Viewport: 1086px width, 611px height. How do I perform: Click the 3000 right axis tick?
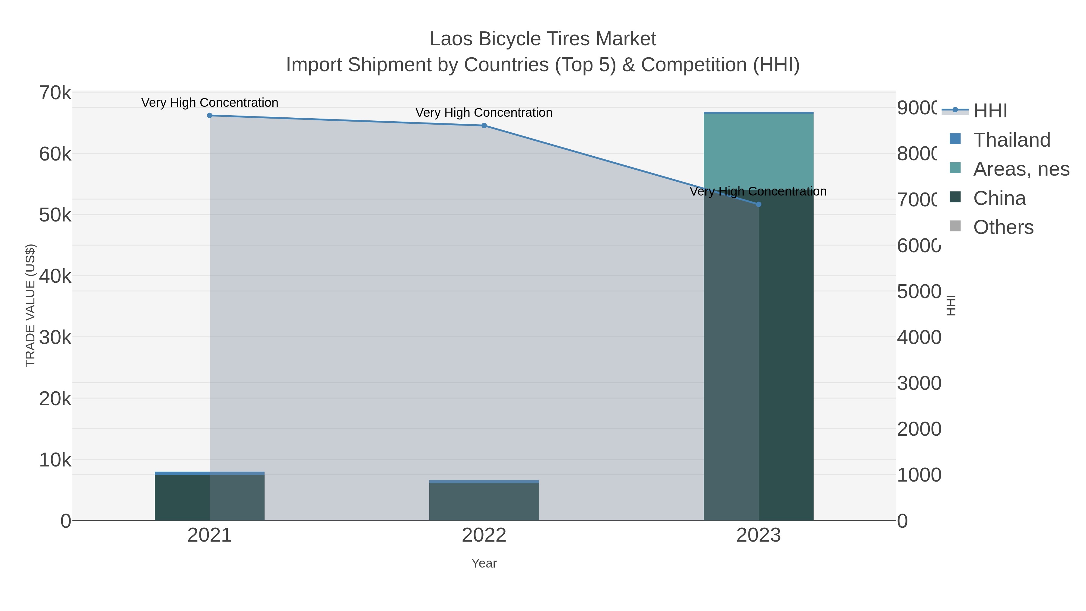point(919,383)
